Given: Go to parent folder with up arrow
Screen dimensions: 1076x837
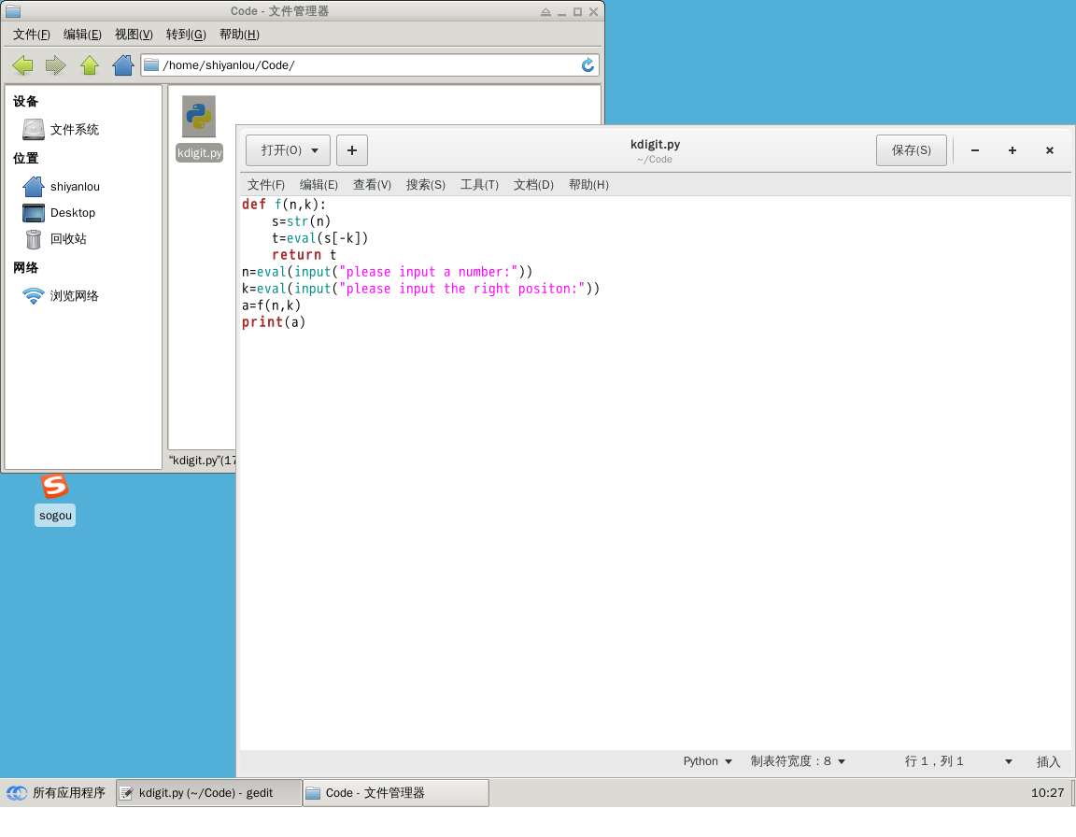Looking at the screenshot, I should coord(90,65).
